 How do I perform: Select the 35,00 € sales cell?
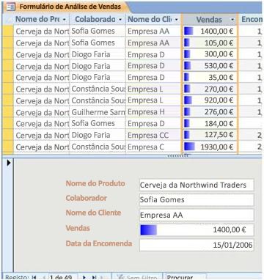pos(210,78)
